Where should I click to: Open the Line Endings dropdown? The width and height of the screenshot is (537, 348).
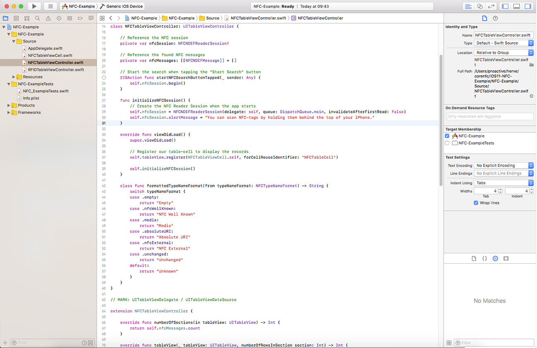[x=504, y=173]
